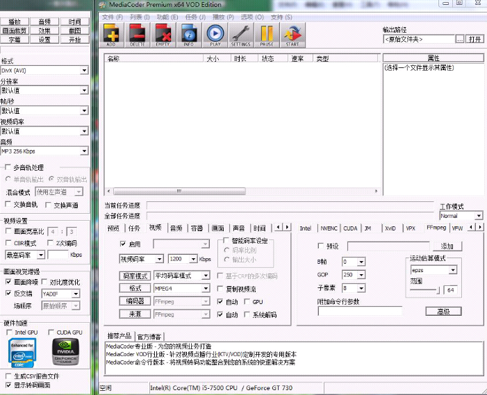Click the START transcoding icon
This screenshot has width=487, height=395.
[x=292, y=35]
